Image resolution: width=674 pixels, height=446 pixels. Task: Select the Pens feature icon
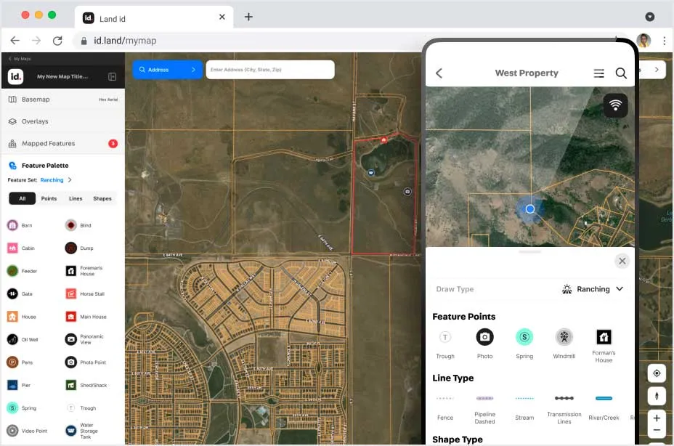(12, 362)
